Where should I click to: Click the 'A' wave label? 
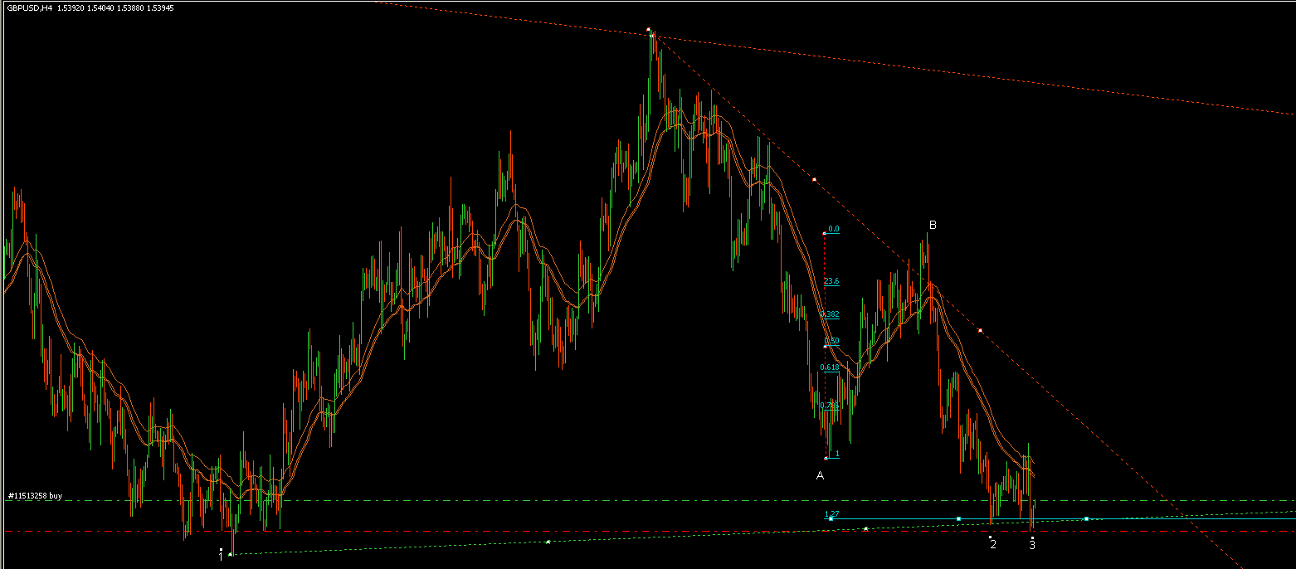[820, 476]
